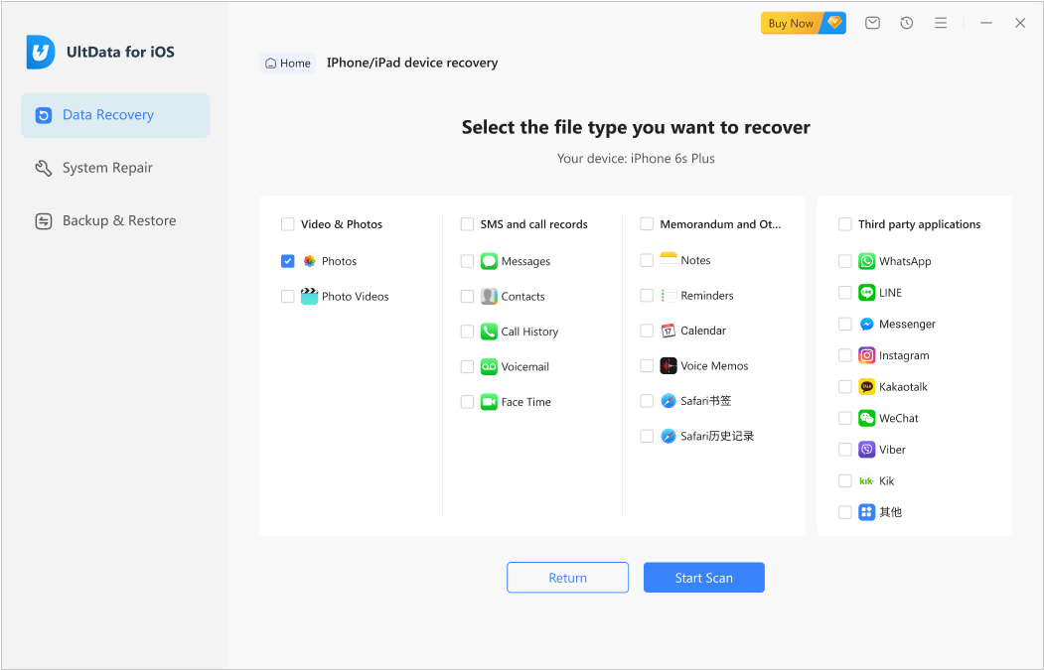The image size is (1044, 670).
Task: Click the UltData for iOS logo icon
Action: (x=41, y=52)
